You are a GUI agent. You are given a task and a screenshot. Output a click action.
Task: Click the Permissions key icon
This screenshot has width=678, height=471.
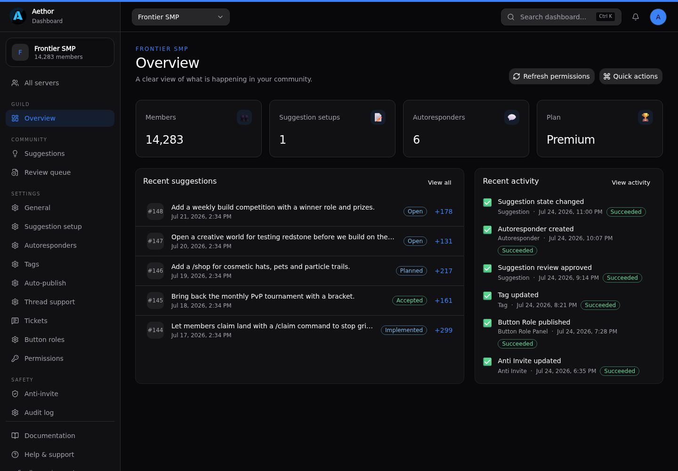[15, 358]
